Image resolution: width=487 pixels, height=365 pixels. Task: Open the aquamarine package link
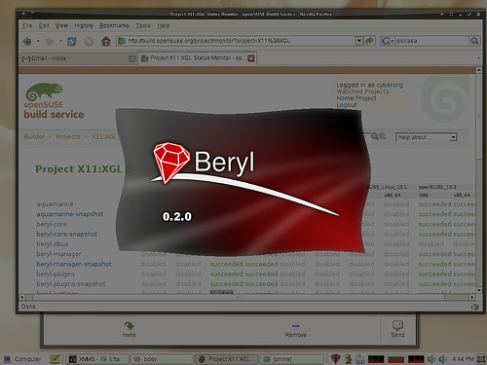pyautogui.click(x=55, y=204)
